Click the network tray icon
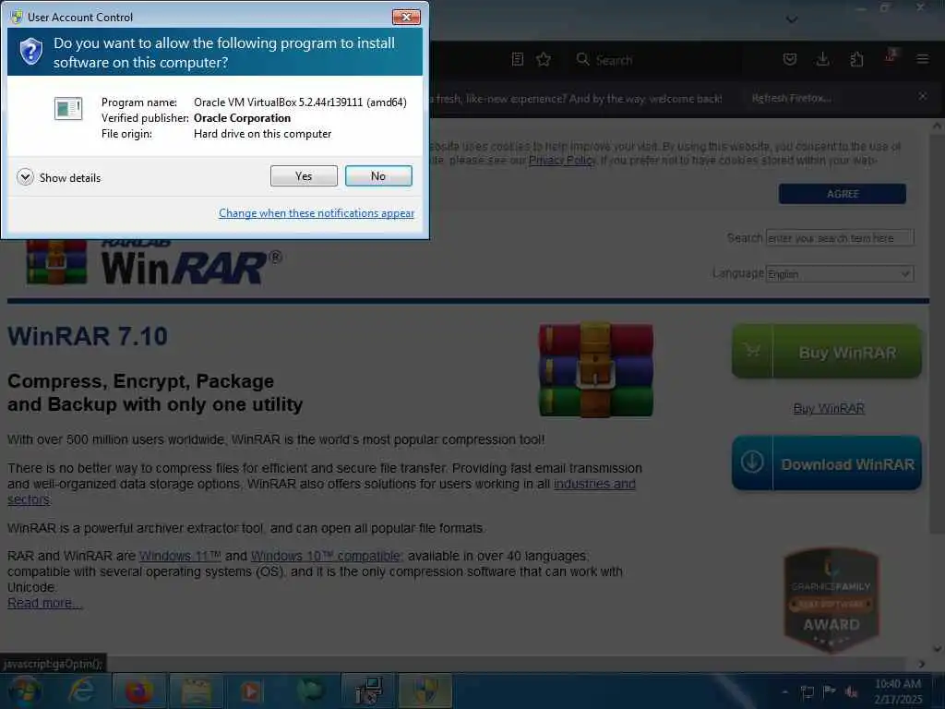The image size is (945, 709). (x=807, y=691)
